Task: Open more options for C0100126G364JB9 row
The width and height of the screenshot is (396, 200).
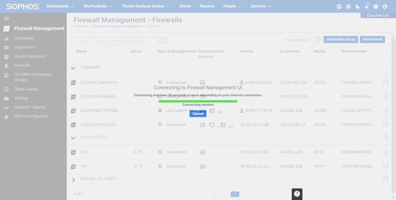Action: (386, 96)
